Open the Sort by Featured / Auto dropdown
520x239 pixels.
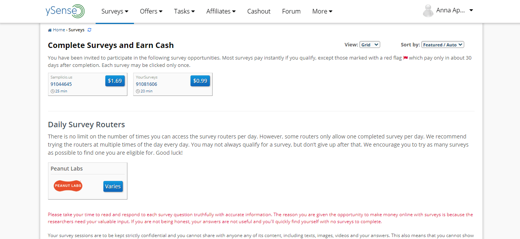tap(442, 45)
